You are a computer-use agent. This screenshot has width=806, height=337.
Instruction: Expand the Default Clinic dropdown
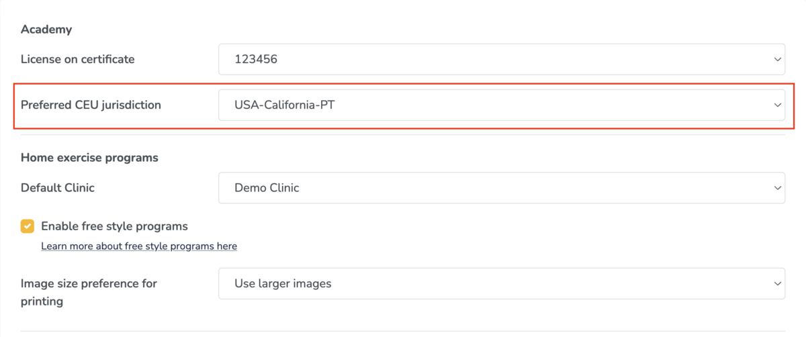pyautogui.click(x=501, y=188)
